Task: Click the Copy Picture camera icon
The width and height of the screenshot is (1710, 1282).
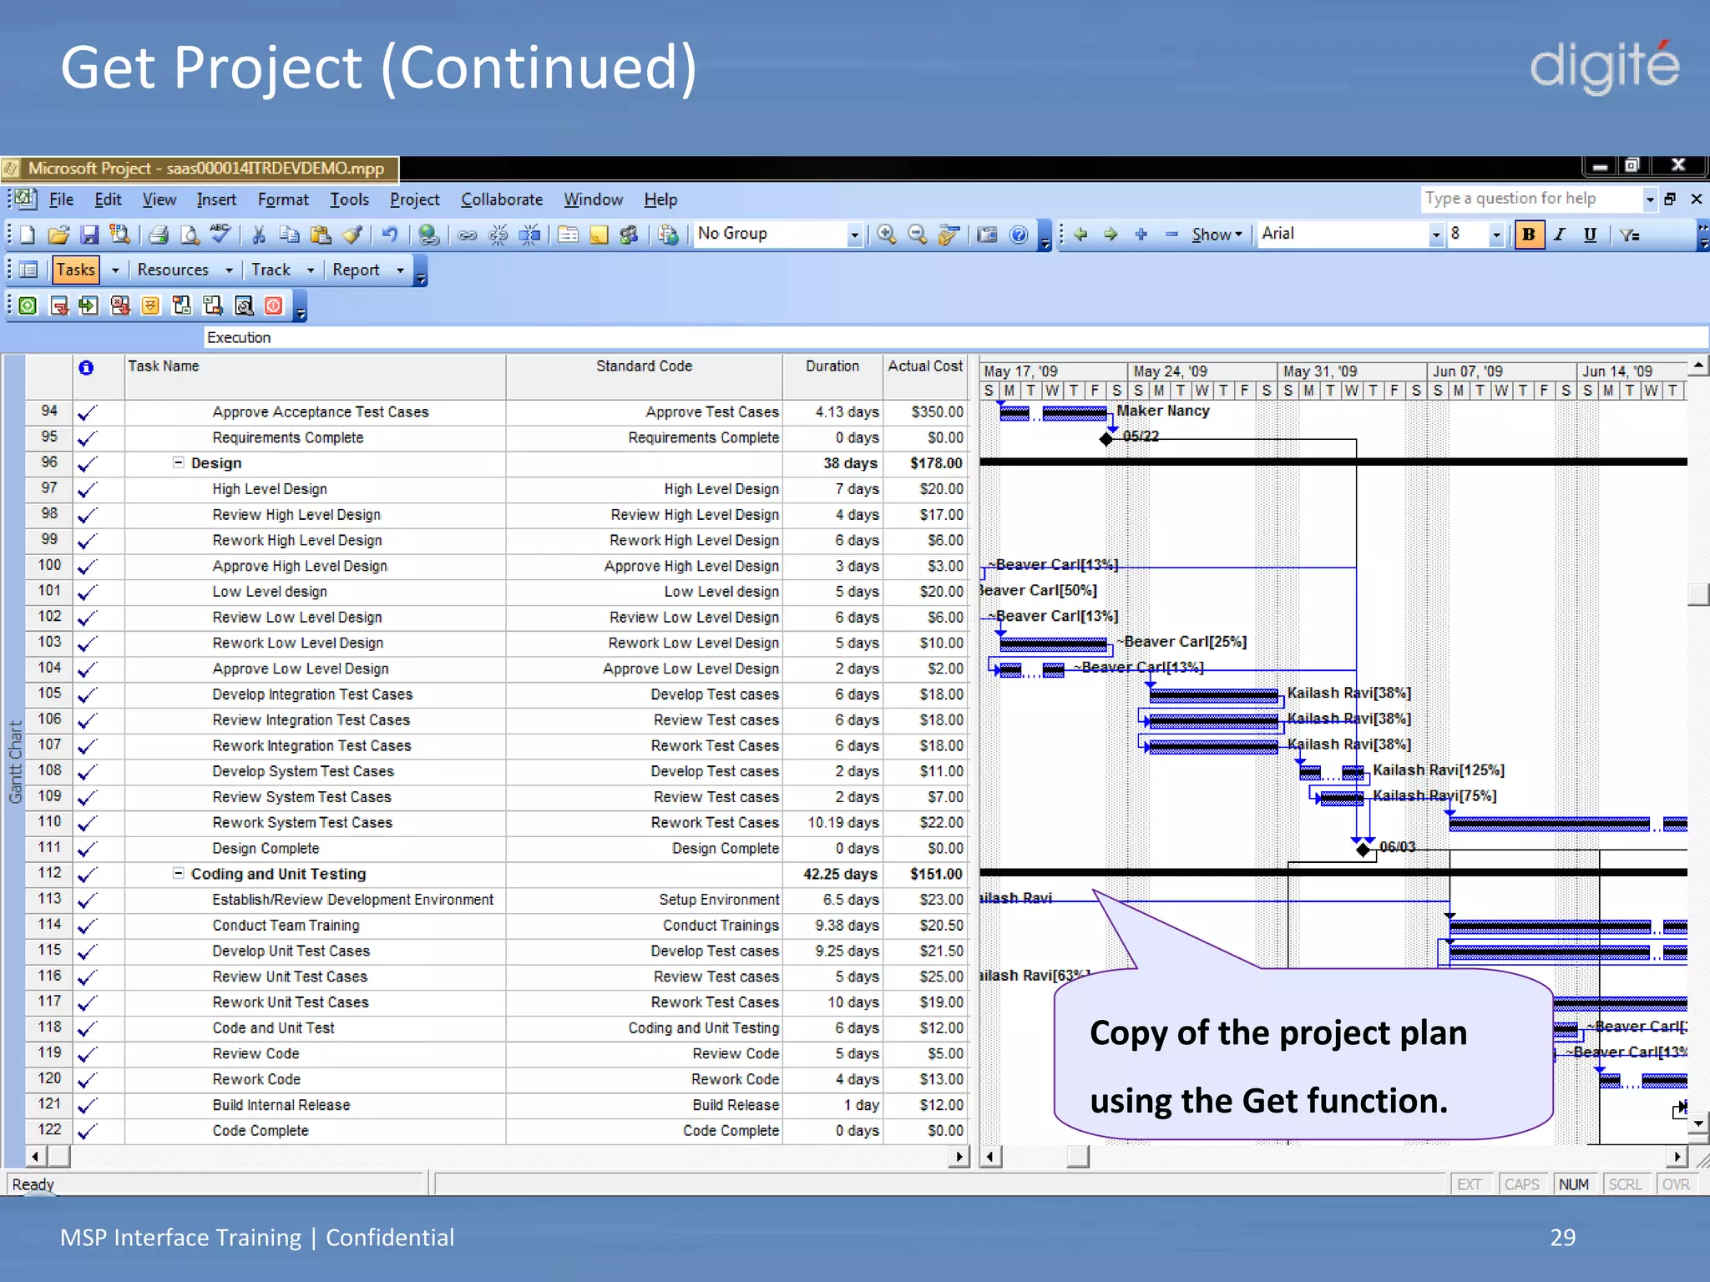Action: click(987, 235)
